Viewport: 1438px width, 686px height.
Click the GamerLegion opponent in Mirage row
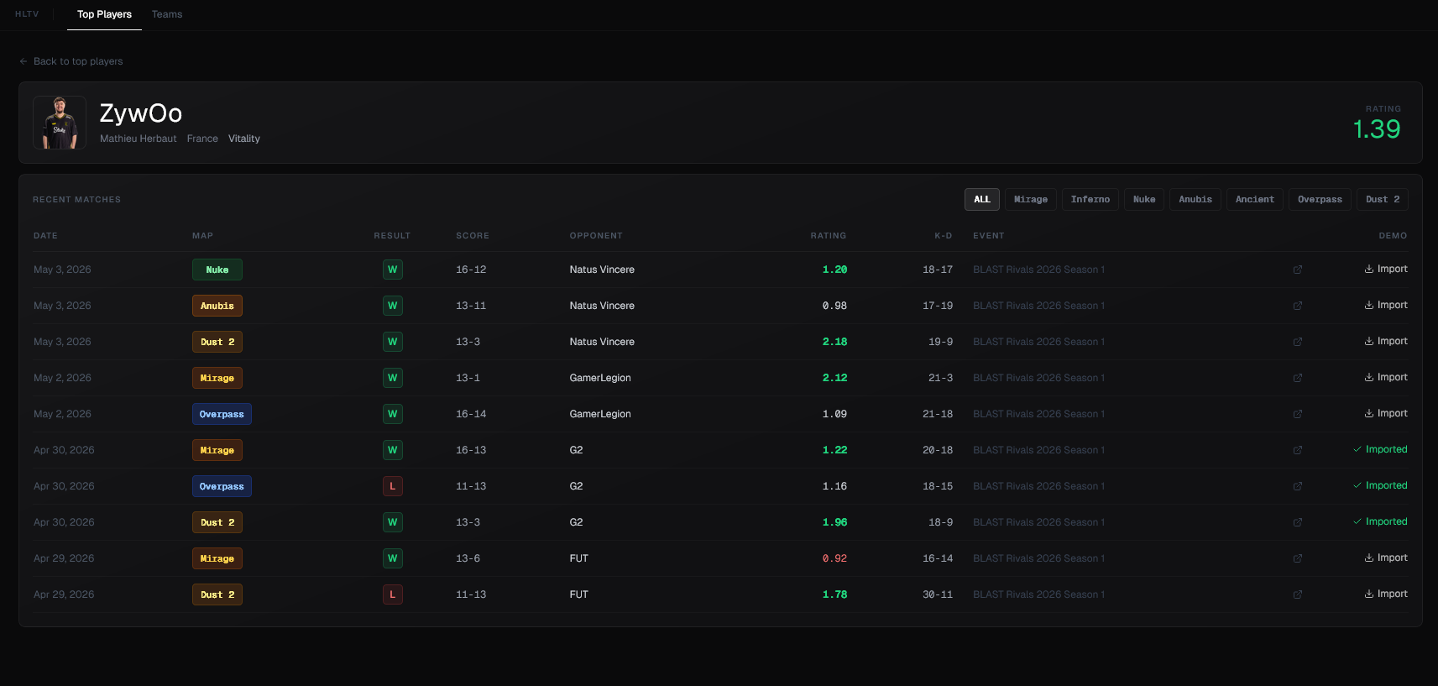(x=600, y=378)
